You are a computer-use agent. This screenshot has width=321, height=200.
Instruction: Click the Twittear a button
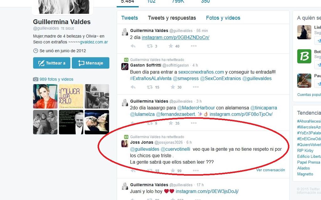[x=51, y=63]
